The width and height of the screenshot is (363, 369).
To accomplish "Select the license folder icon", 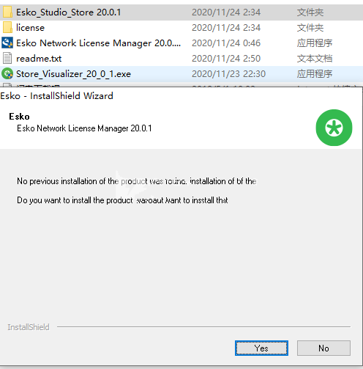I will tap(7, 27).
